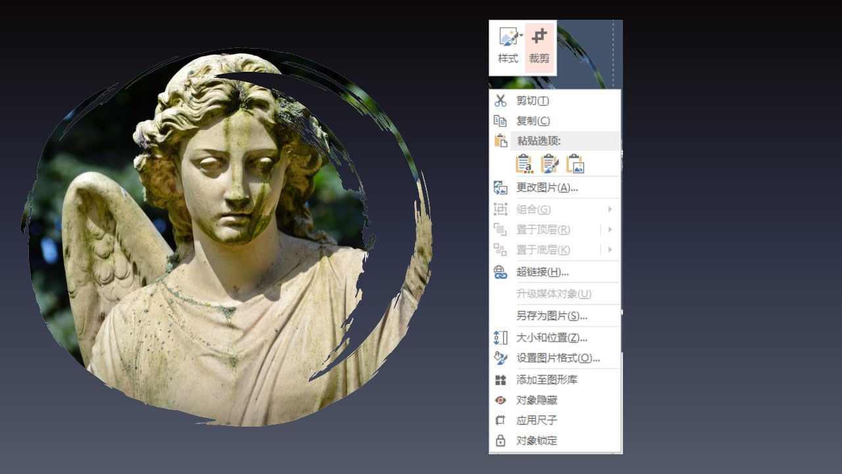This screenshot has width=842, height=474.
Task: Choose 剪切(T) to cut the picture
Action: (x=555, y=101)
